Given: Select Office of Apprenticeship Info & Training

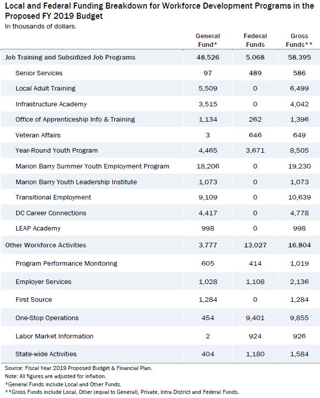Looking at the screenshot, I should (75, 119).
